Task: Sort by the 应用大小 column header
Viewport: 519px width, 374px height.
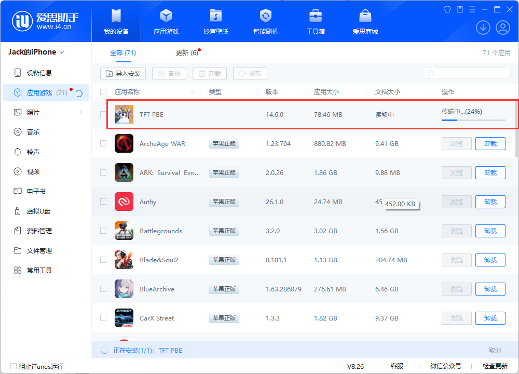Action: point(326,92)
